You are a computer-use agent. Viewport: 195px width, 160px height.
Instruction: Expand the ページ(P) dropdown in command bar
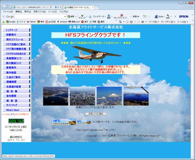(153, 22)
